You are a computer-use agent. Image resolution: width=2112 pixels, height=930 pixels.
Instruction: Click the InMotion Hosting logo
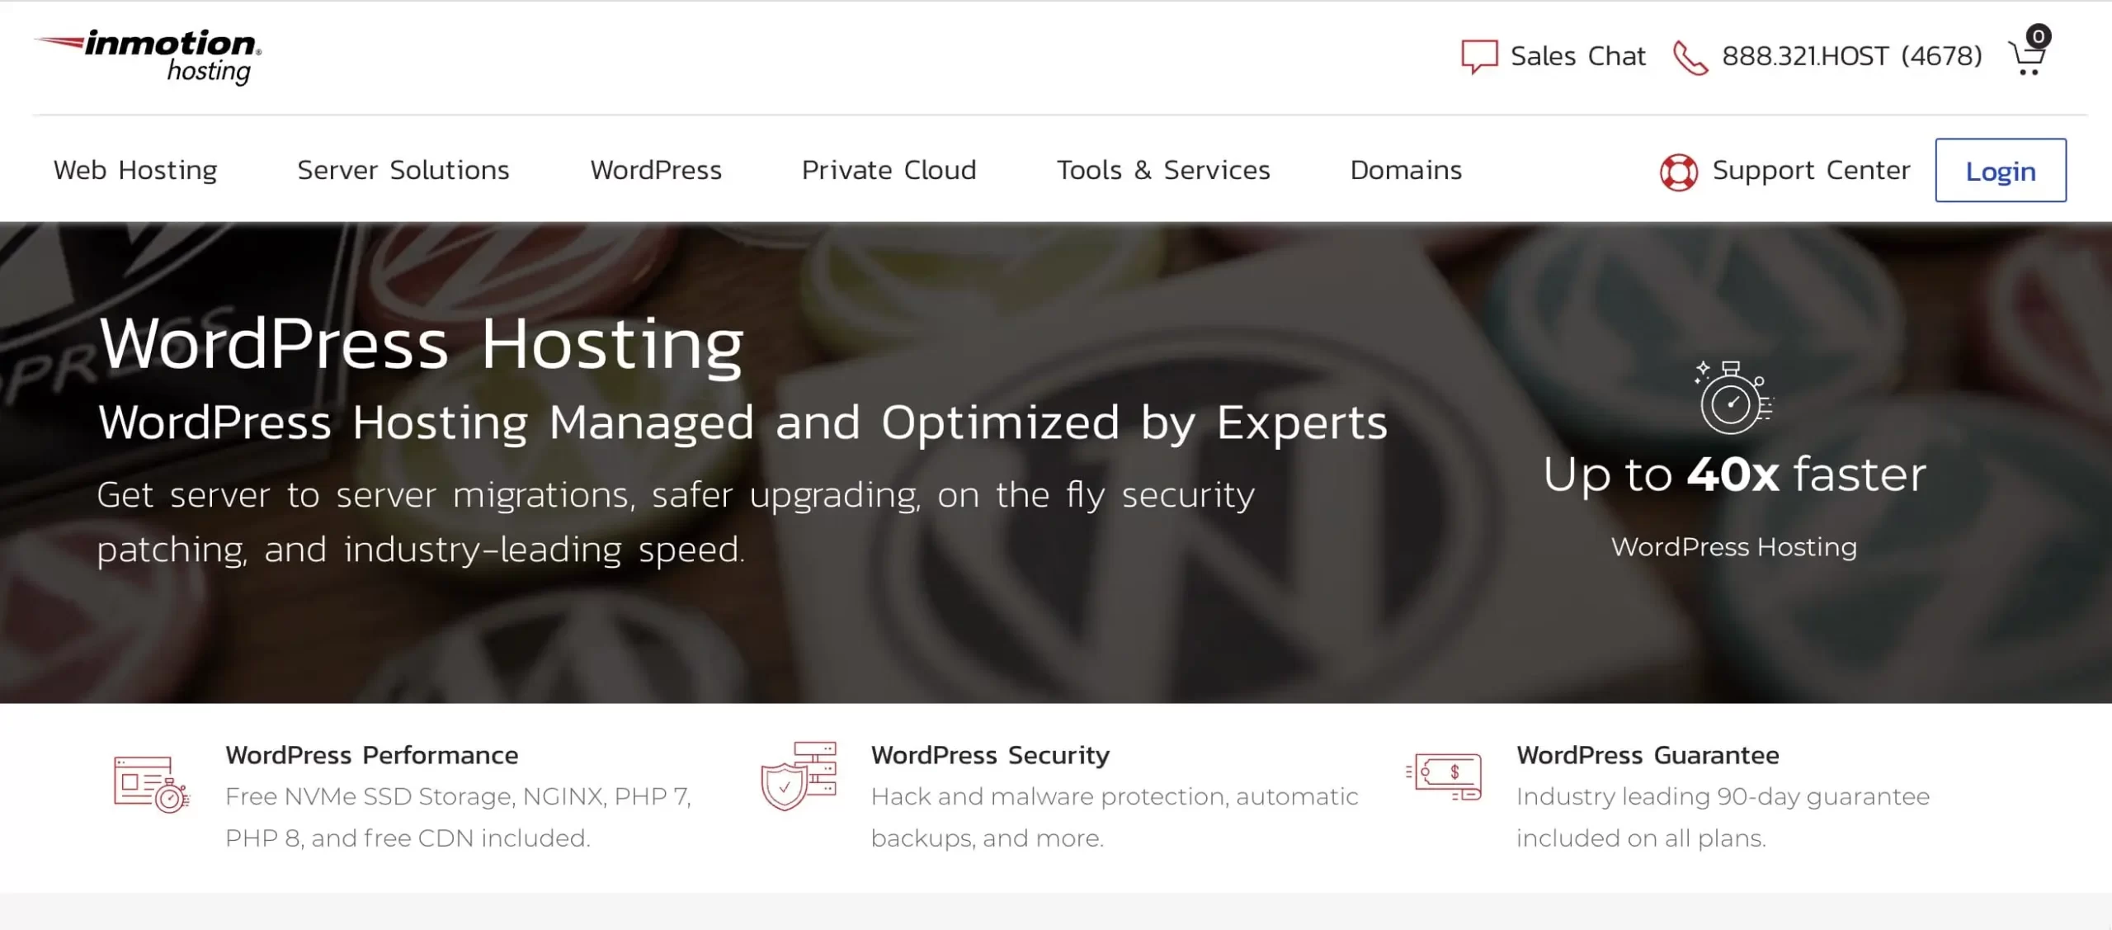coord(148,56)
